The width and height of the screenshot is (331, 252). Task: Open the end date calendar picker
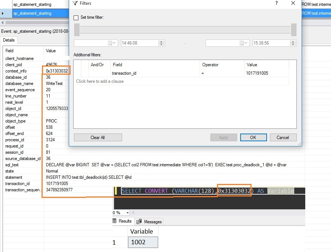pos(243,43)
